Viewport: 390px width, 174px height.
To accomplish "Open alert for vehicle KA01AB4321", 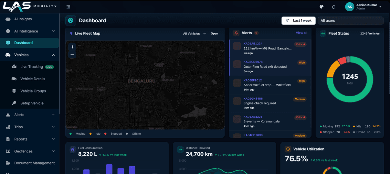I will click(x=270, y=122).
